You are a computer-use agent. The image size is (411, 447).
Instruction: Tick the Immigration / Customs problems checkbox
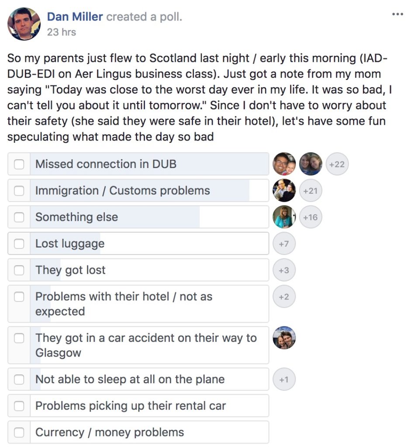(19, 191)
